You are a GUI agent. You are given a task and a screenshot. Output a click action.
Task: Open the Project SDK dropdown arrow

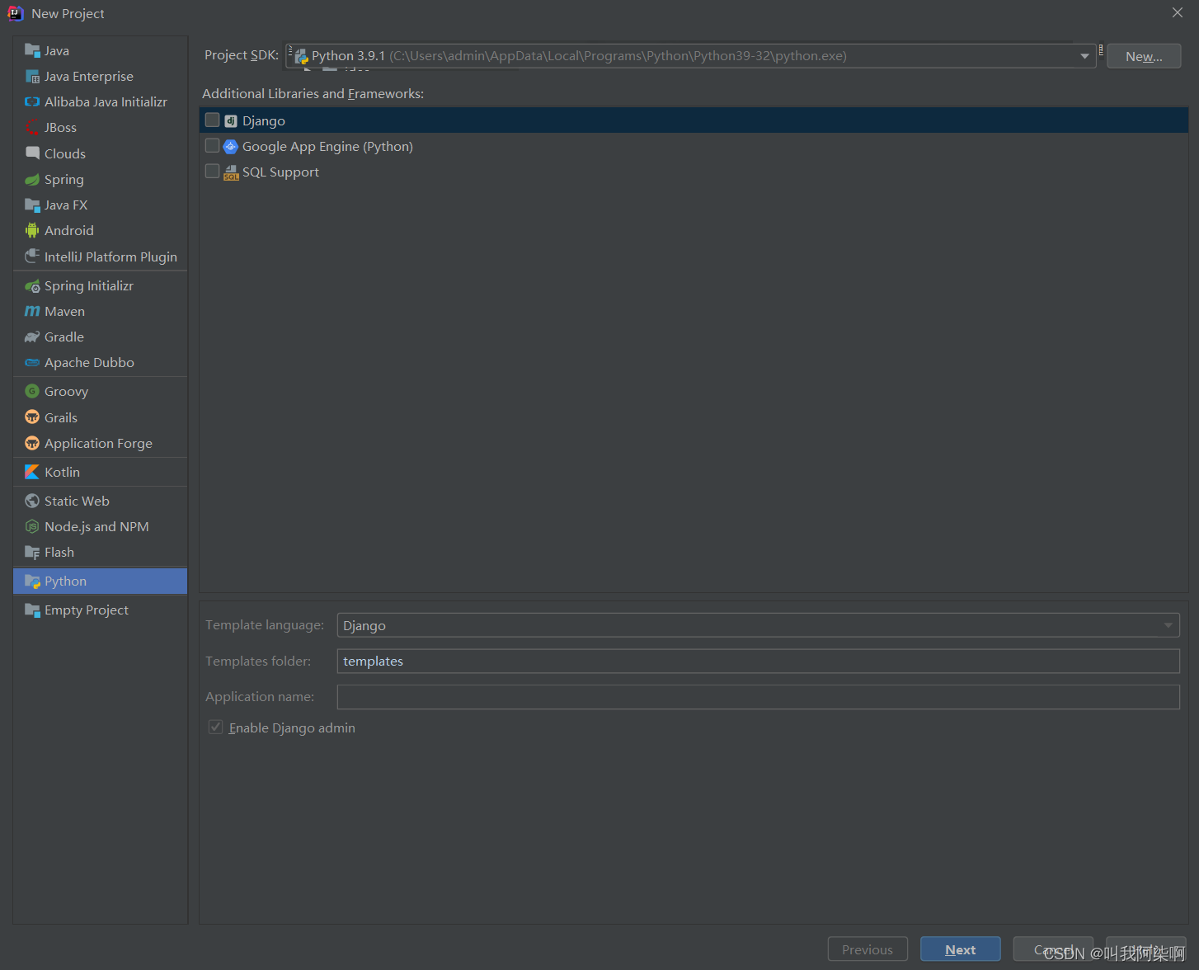[1084, 56]
